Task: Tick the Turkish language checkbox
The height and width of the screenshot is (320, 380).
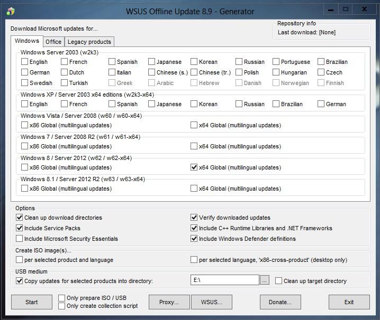Action: [64, 83]
